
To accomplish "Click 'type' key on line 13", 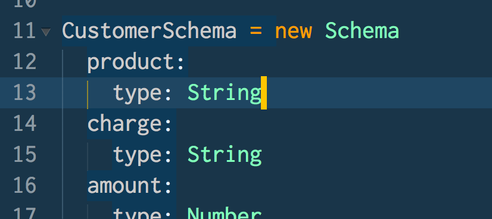I will pos(136,93).
